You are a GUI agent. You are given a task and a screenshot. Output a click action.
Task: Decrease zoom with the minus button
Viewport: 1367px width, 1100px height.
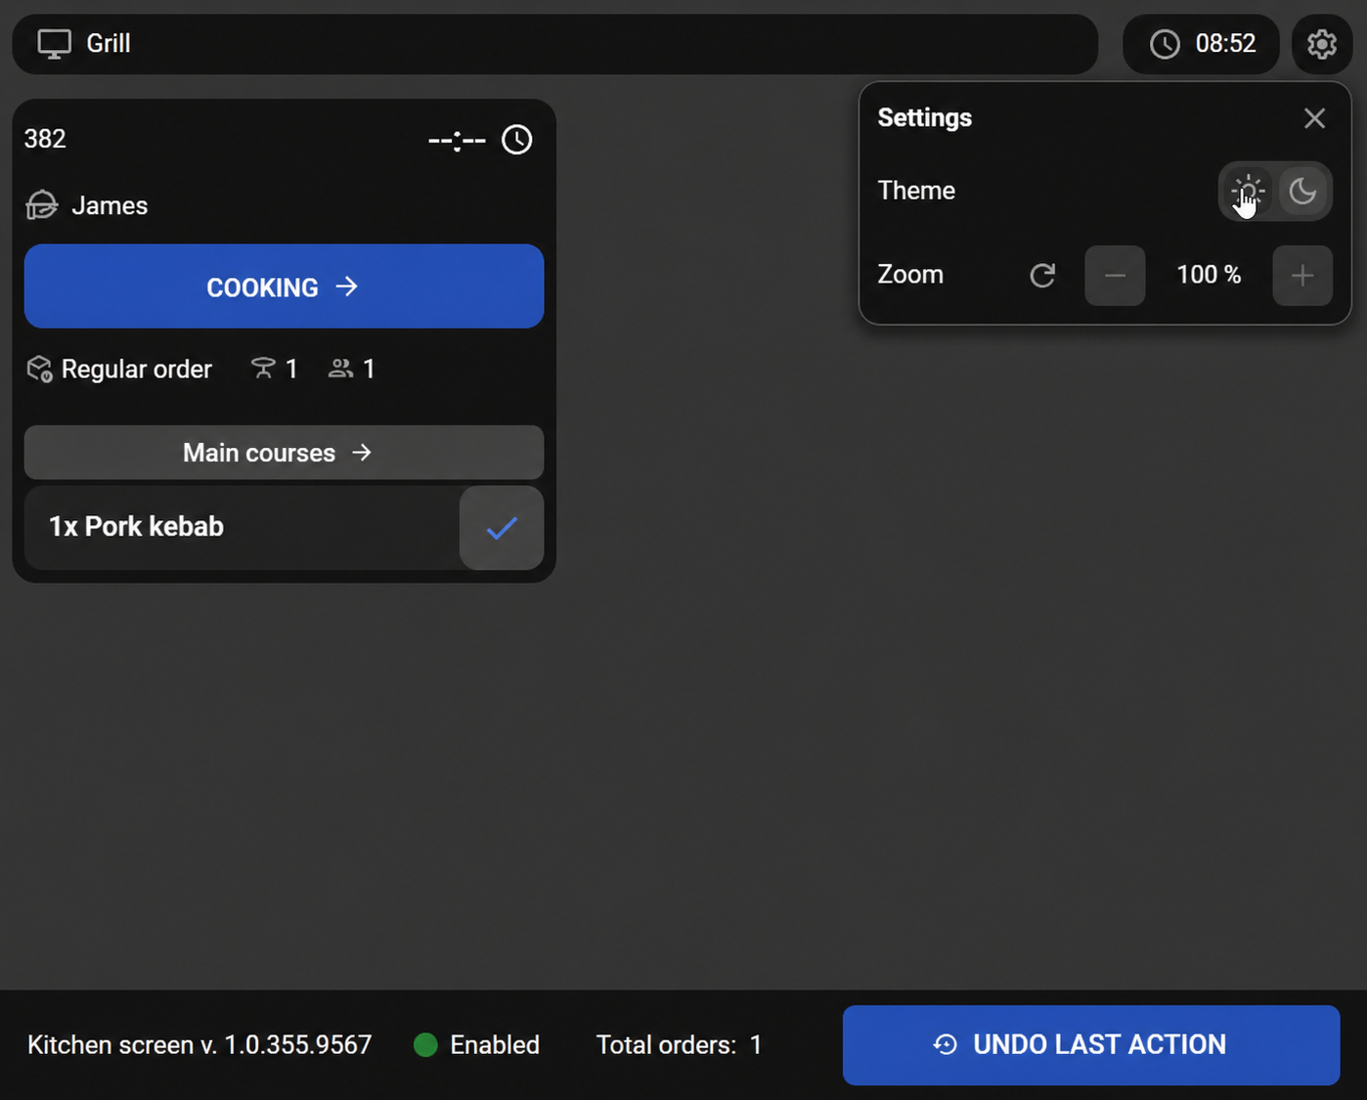tap(1115, 276)
